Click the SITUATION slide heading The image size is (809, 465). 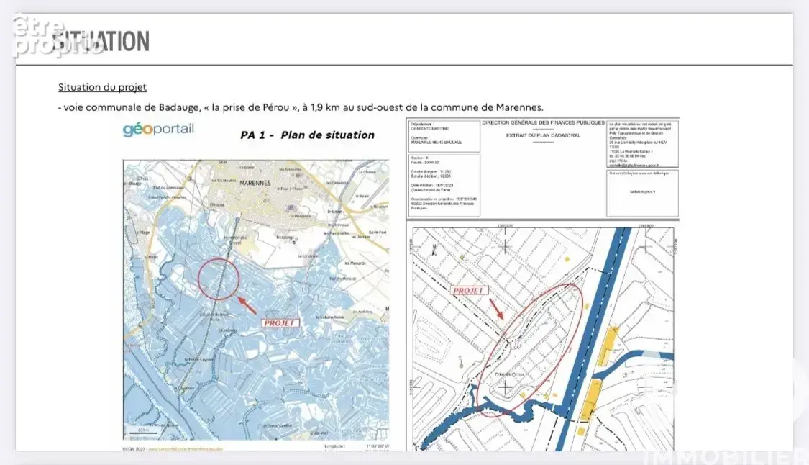(x=101, y=41)
